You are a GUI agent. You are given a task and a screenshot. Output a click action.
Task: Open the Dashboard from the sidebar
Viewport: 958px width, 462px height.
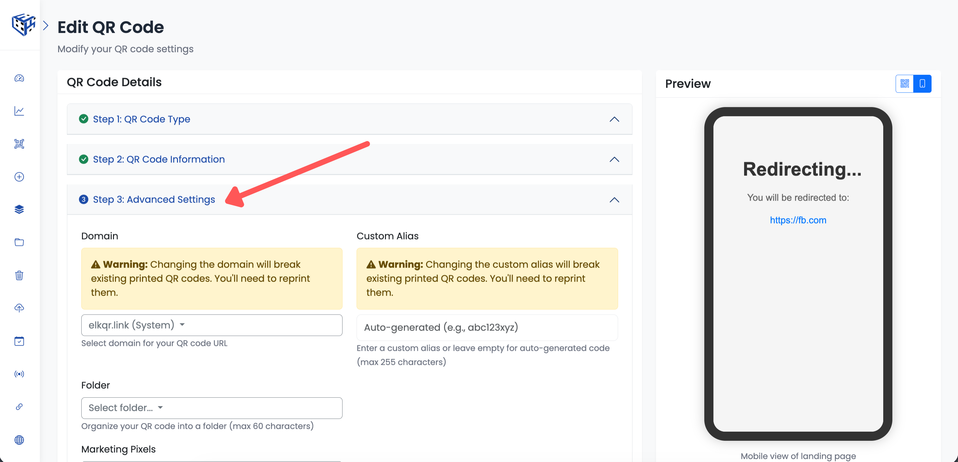point(19,78)
